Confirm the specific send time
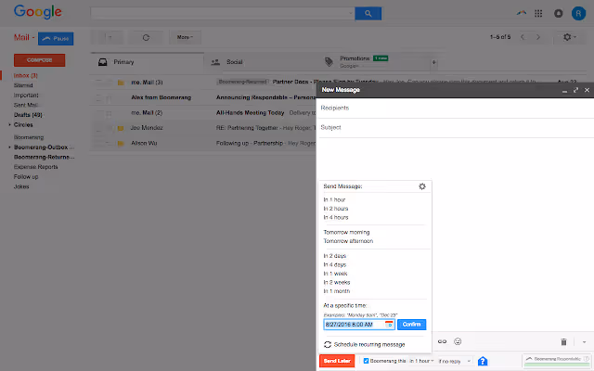This screenshot has height=371, width=594. coord(411,324)
